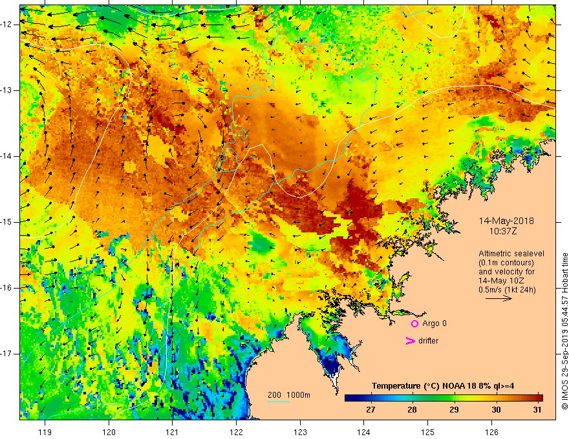Click latitude label -16 on left axis
Viewport: 569px width, 439px height.
[x=6, y=288]
